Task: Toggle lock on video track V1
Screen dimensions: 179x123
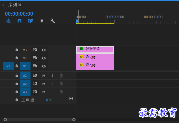Action: [17, 66]
